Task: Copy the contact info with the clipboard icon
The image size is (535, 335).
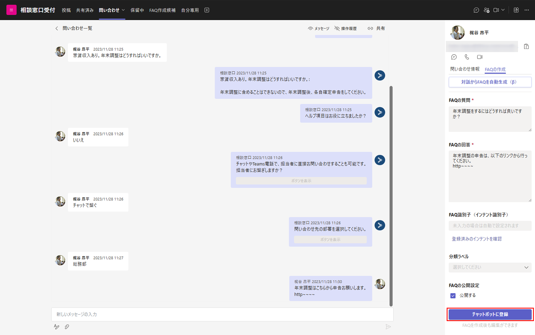Action: point(526,47)
